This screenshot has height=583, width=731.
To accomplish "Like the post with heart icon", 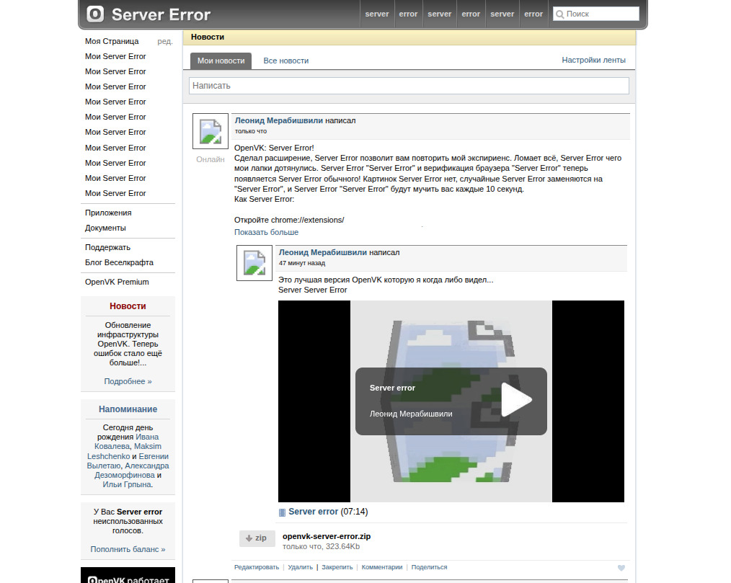I will 621,568.
